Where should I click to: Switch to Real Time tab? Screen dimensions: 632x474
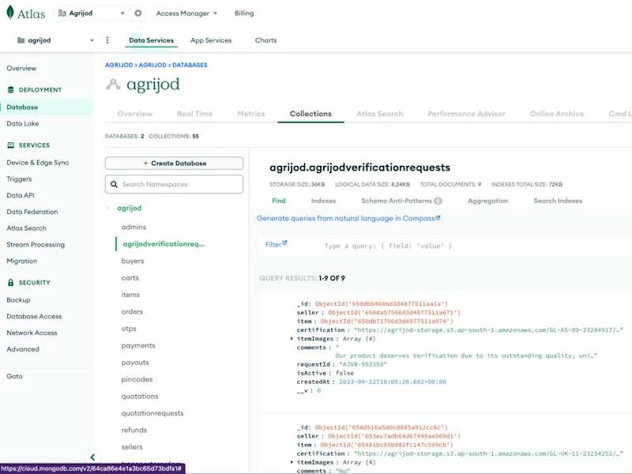pyautogui.click(x=194, y=114)
